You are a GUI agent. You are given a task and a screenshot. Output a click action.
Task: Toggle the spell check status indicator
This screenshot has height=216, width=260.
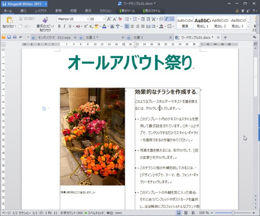tap(94, 213)
